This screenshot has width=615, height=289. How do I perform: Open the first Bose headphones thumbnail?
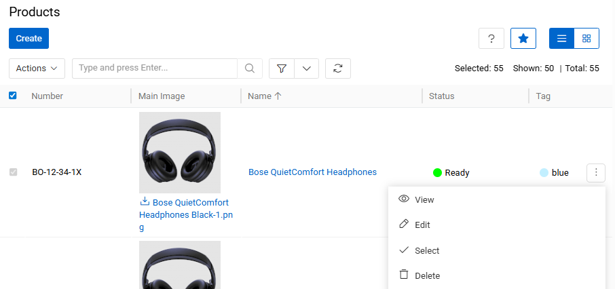[x=180, y=153]
